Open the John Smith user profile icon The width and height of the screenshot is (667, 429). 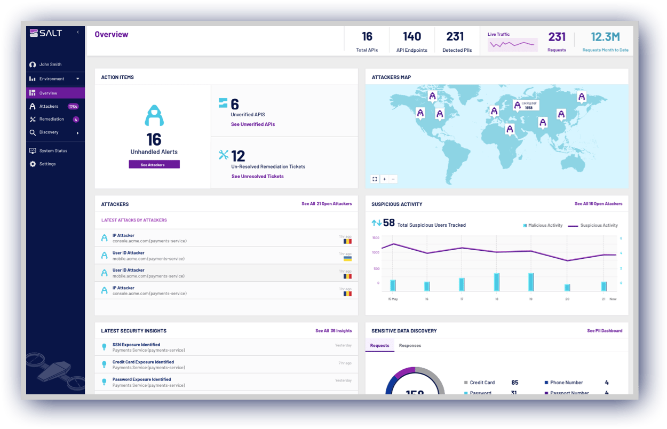[x=33, y=65]
